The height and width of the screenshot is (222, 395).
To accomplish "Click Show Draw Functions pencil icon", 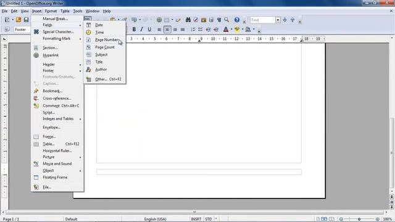I will pyautogui.click(x=178, y=20).
